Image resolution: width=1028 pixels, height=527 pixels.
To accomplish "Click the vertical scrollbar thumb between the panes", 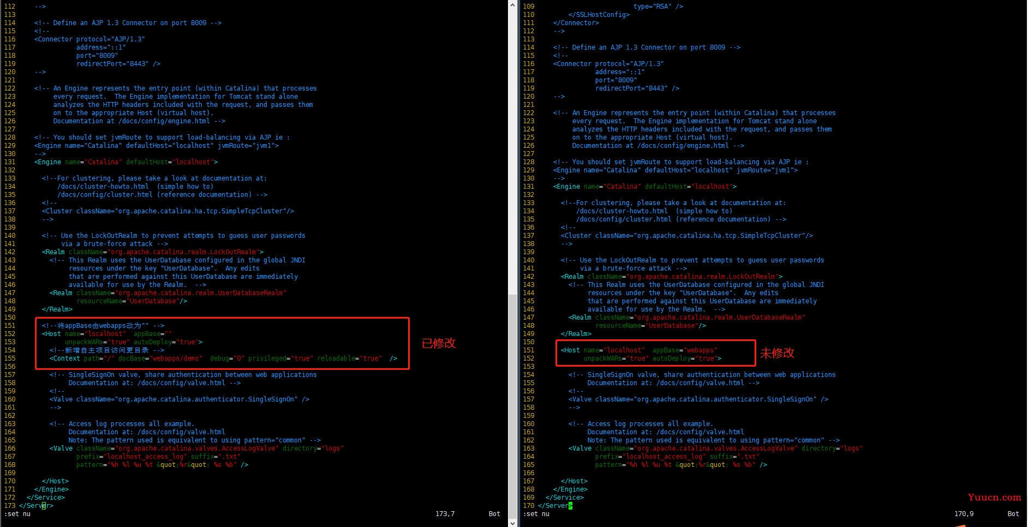I will click(512, 406).
